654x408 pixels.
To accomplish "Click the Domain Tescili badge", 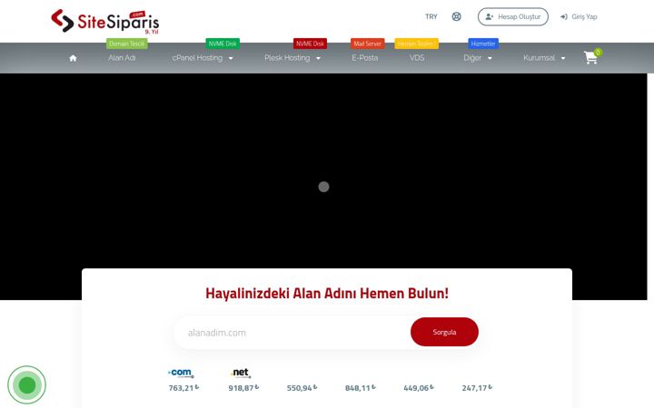I will pyautogui.click(x=127, y=44).
